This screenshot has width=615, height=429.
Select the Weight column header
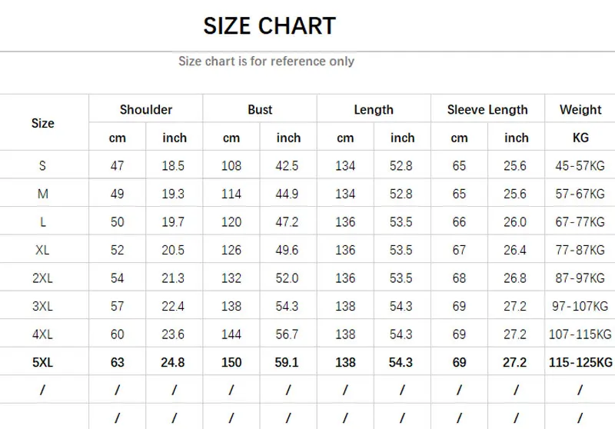[580, 110]
